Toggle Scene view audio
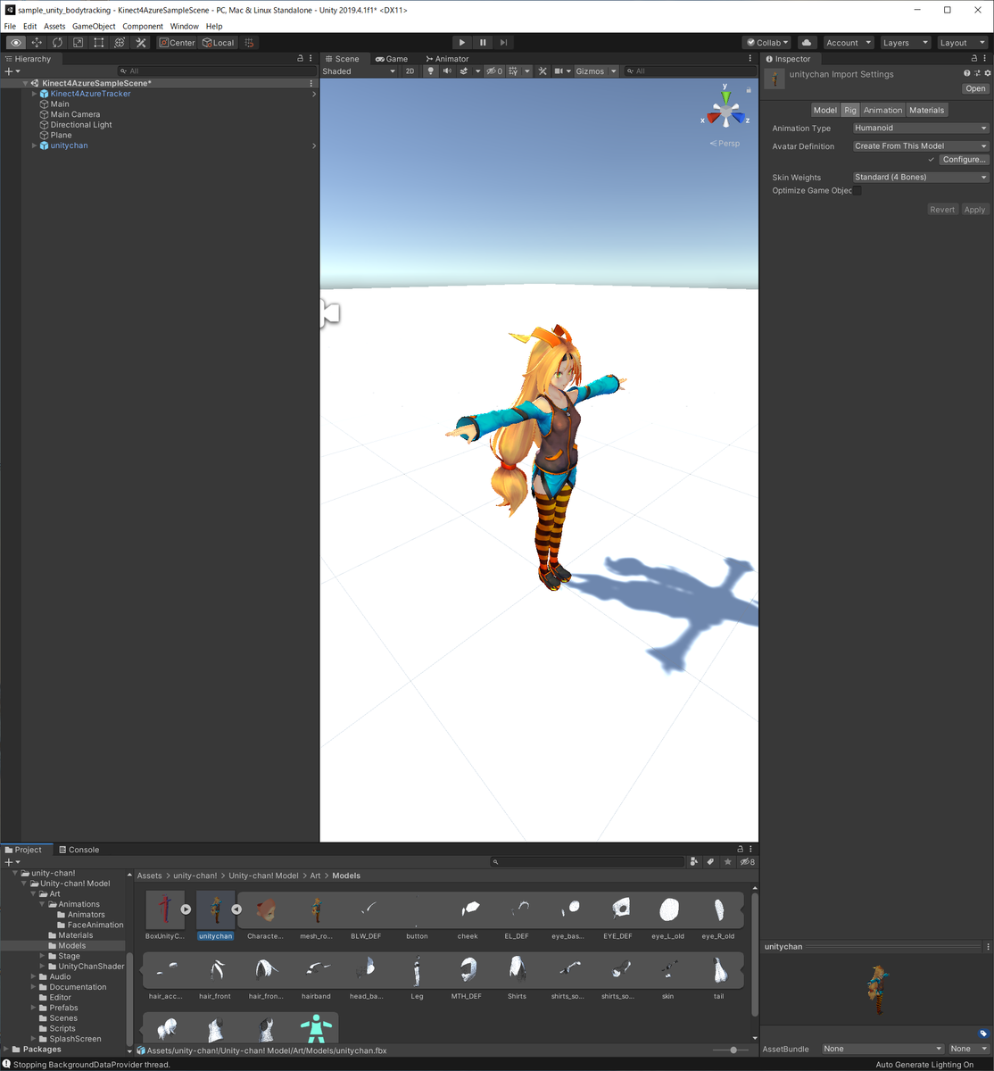Screen dimensions: 994x1071 pos(446,71)
